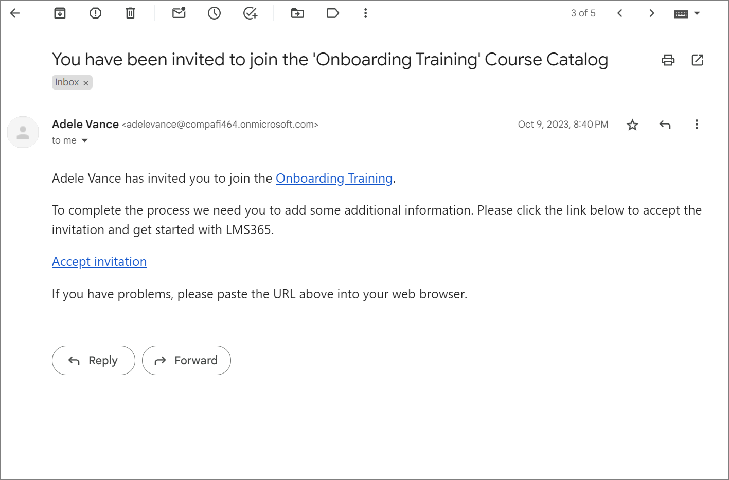The height and width of the screenshot is (480, 729).
Task: Open the input tools keyboard dropdown
Action: tap(697, 13)
